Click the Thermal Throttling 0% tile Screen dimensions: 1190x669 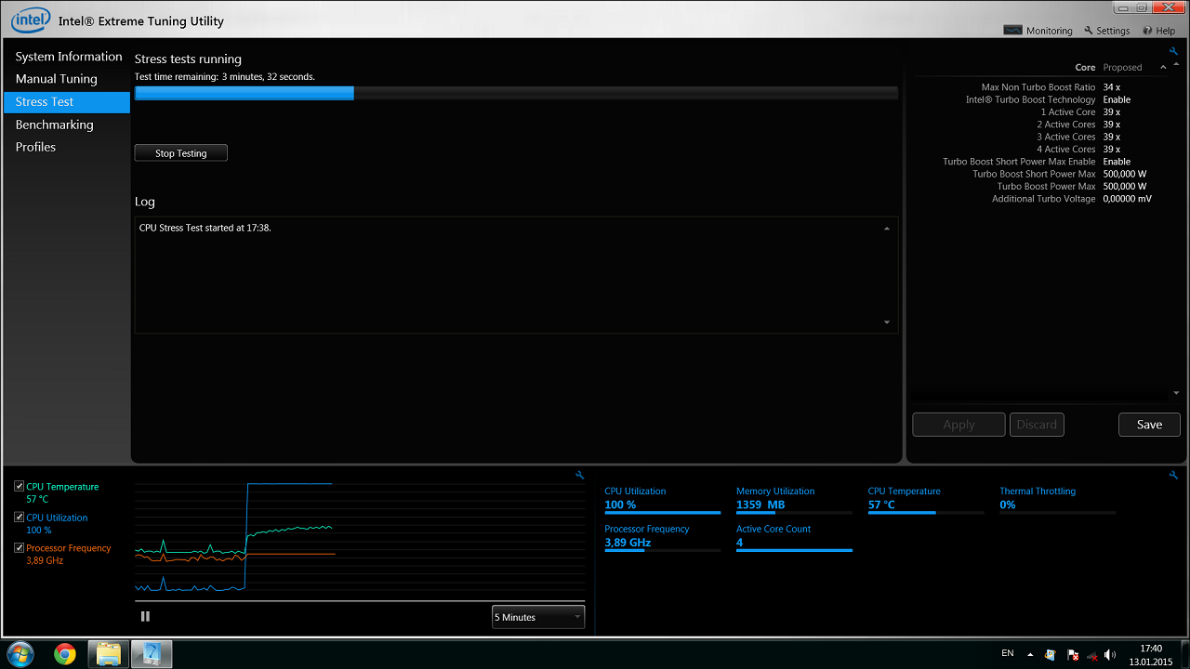tap(1057, 500)
